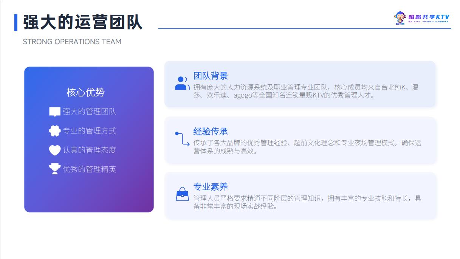The width and height of the screenshot is (460, 259).
Task: Click the paragraph starting 管理人员严格要求
Action: pos(307,202)
